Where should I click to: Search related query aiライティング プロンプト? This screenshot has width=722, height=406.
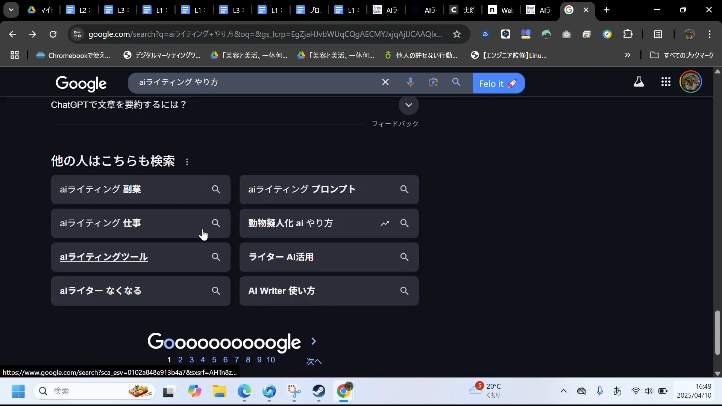[x=329, y=189]
